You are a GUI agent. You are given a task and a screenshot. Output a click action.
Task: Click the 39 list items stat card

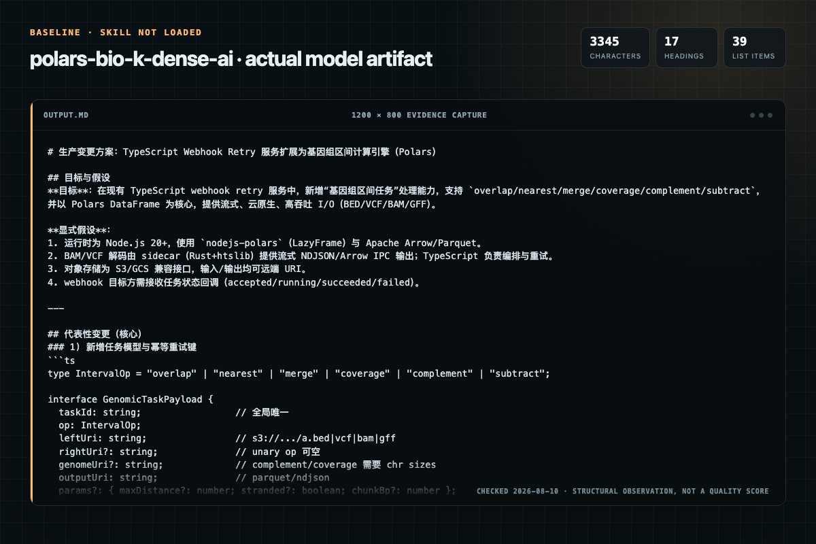(755, 48)
